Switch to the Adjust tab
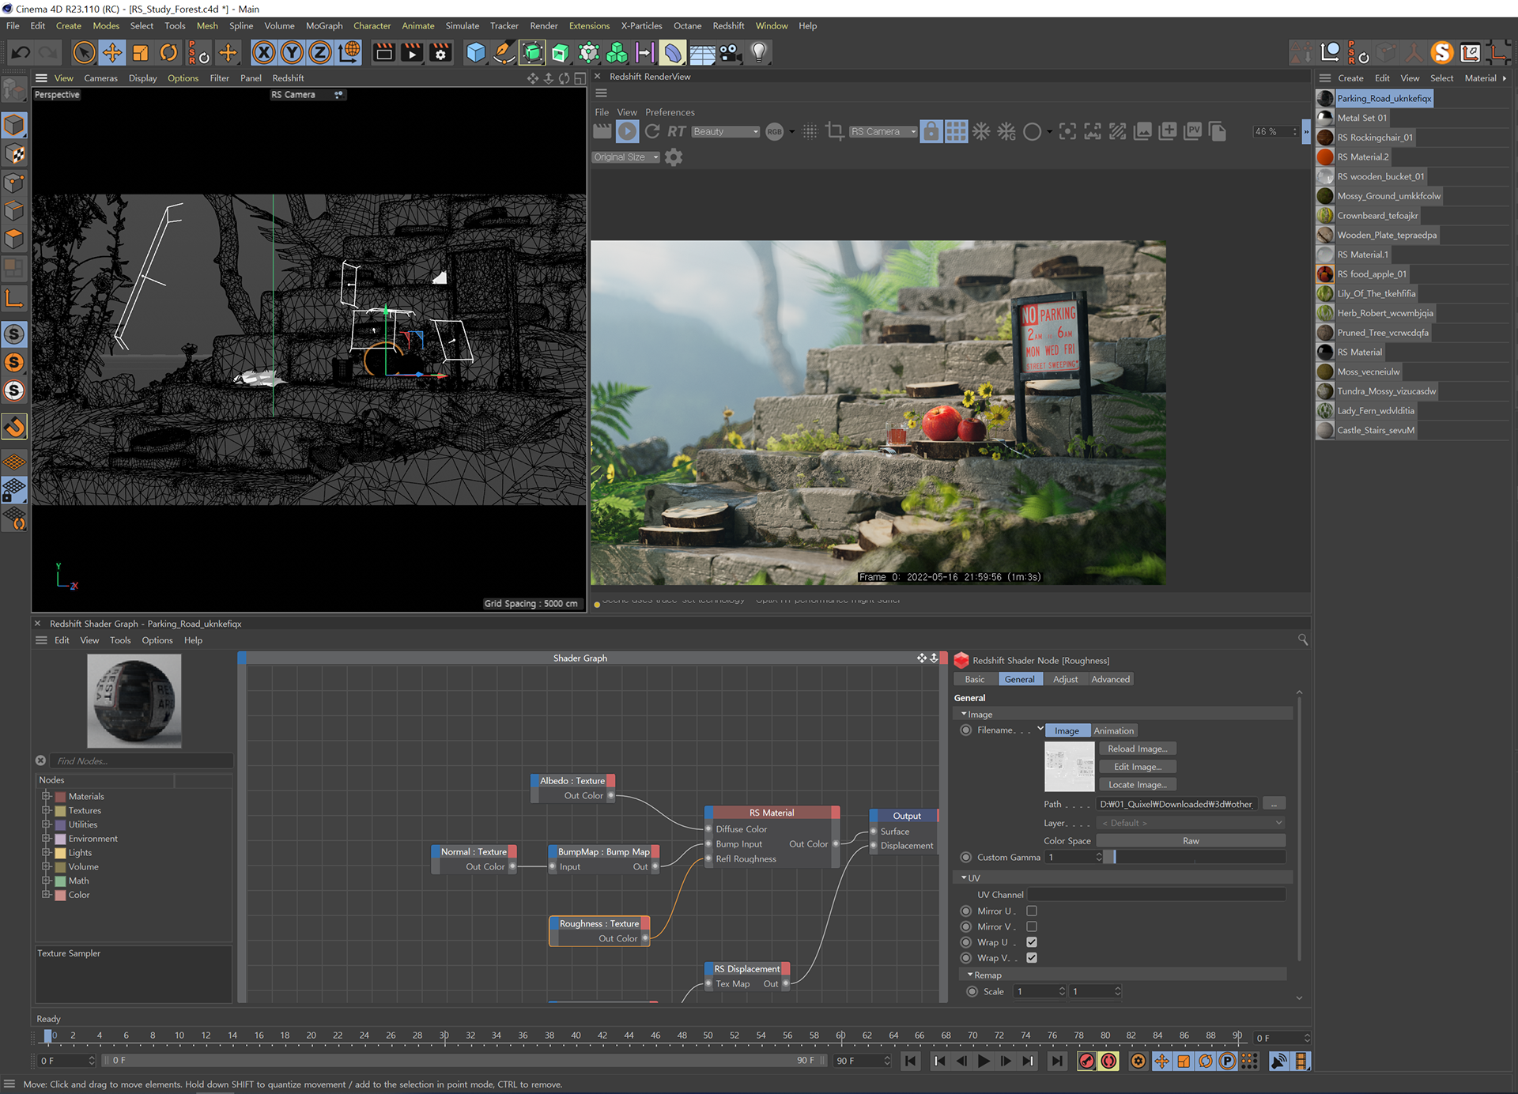 point(1064,679)
